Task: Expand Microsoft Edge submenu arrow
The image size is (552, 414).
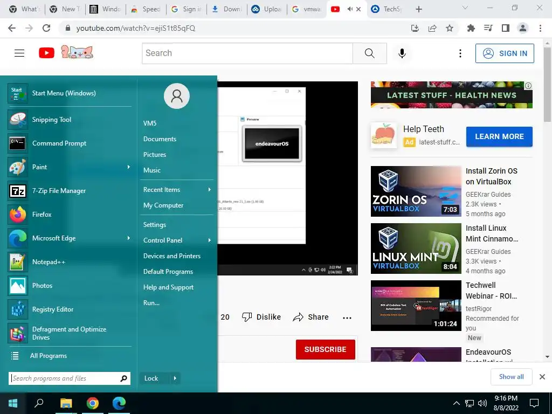Action: click(x=128, y=238)
